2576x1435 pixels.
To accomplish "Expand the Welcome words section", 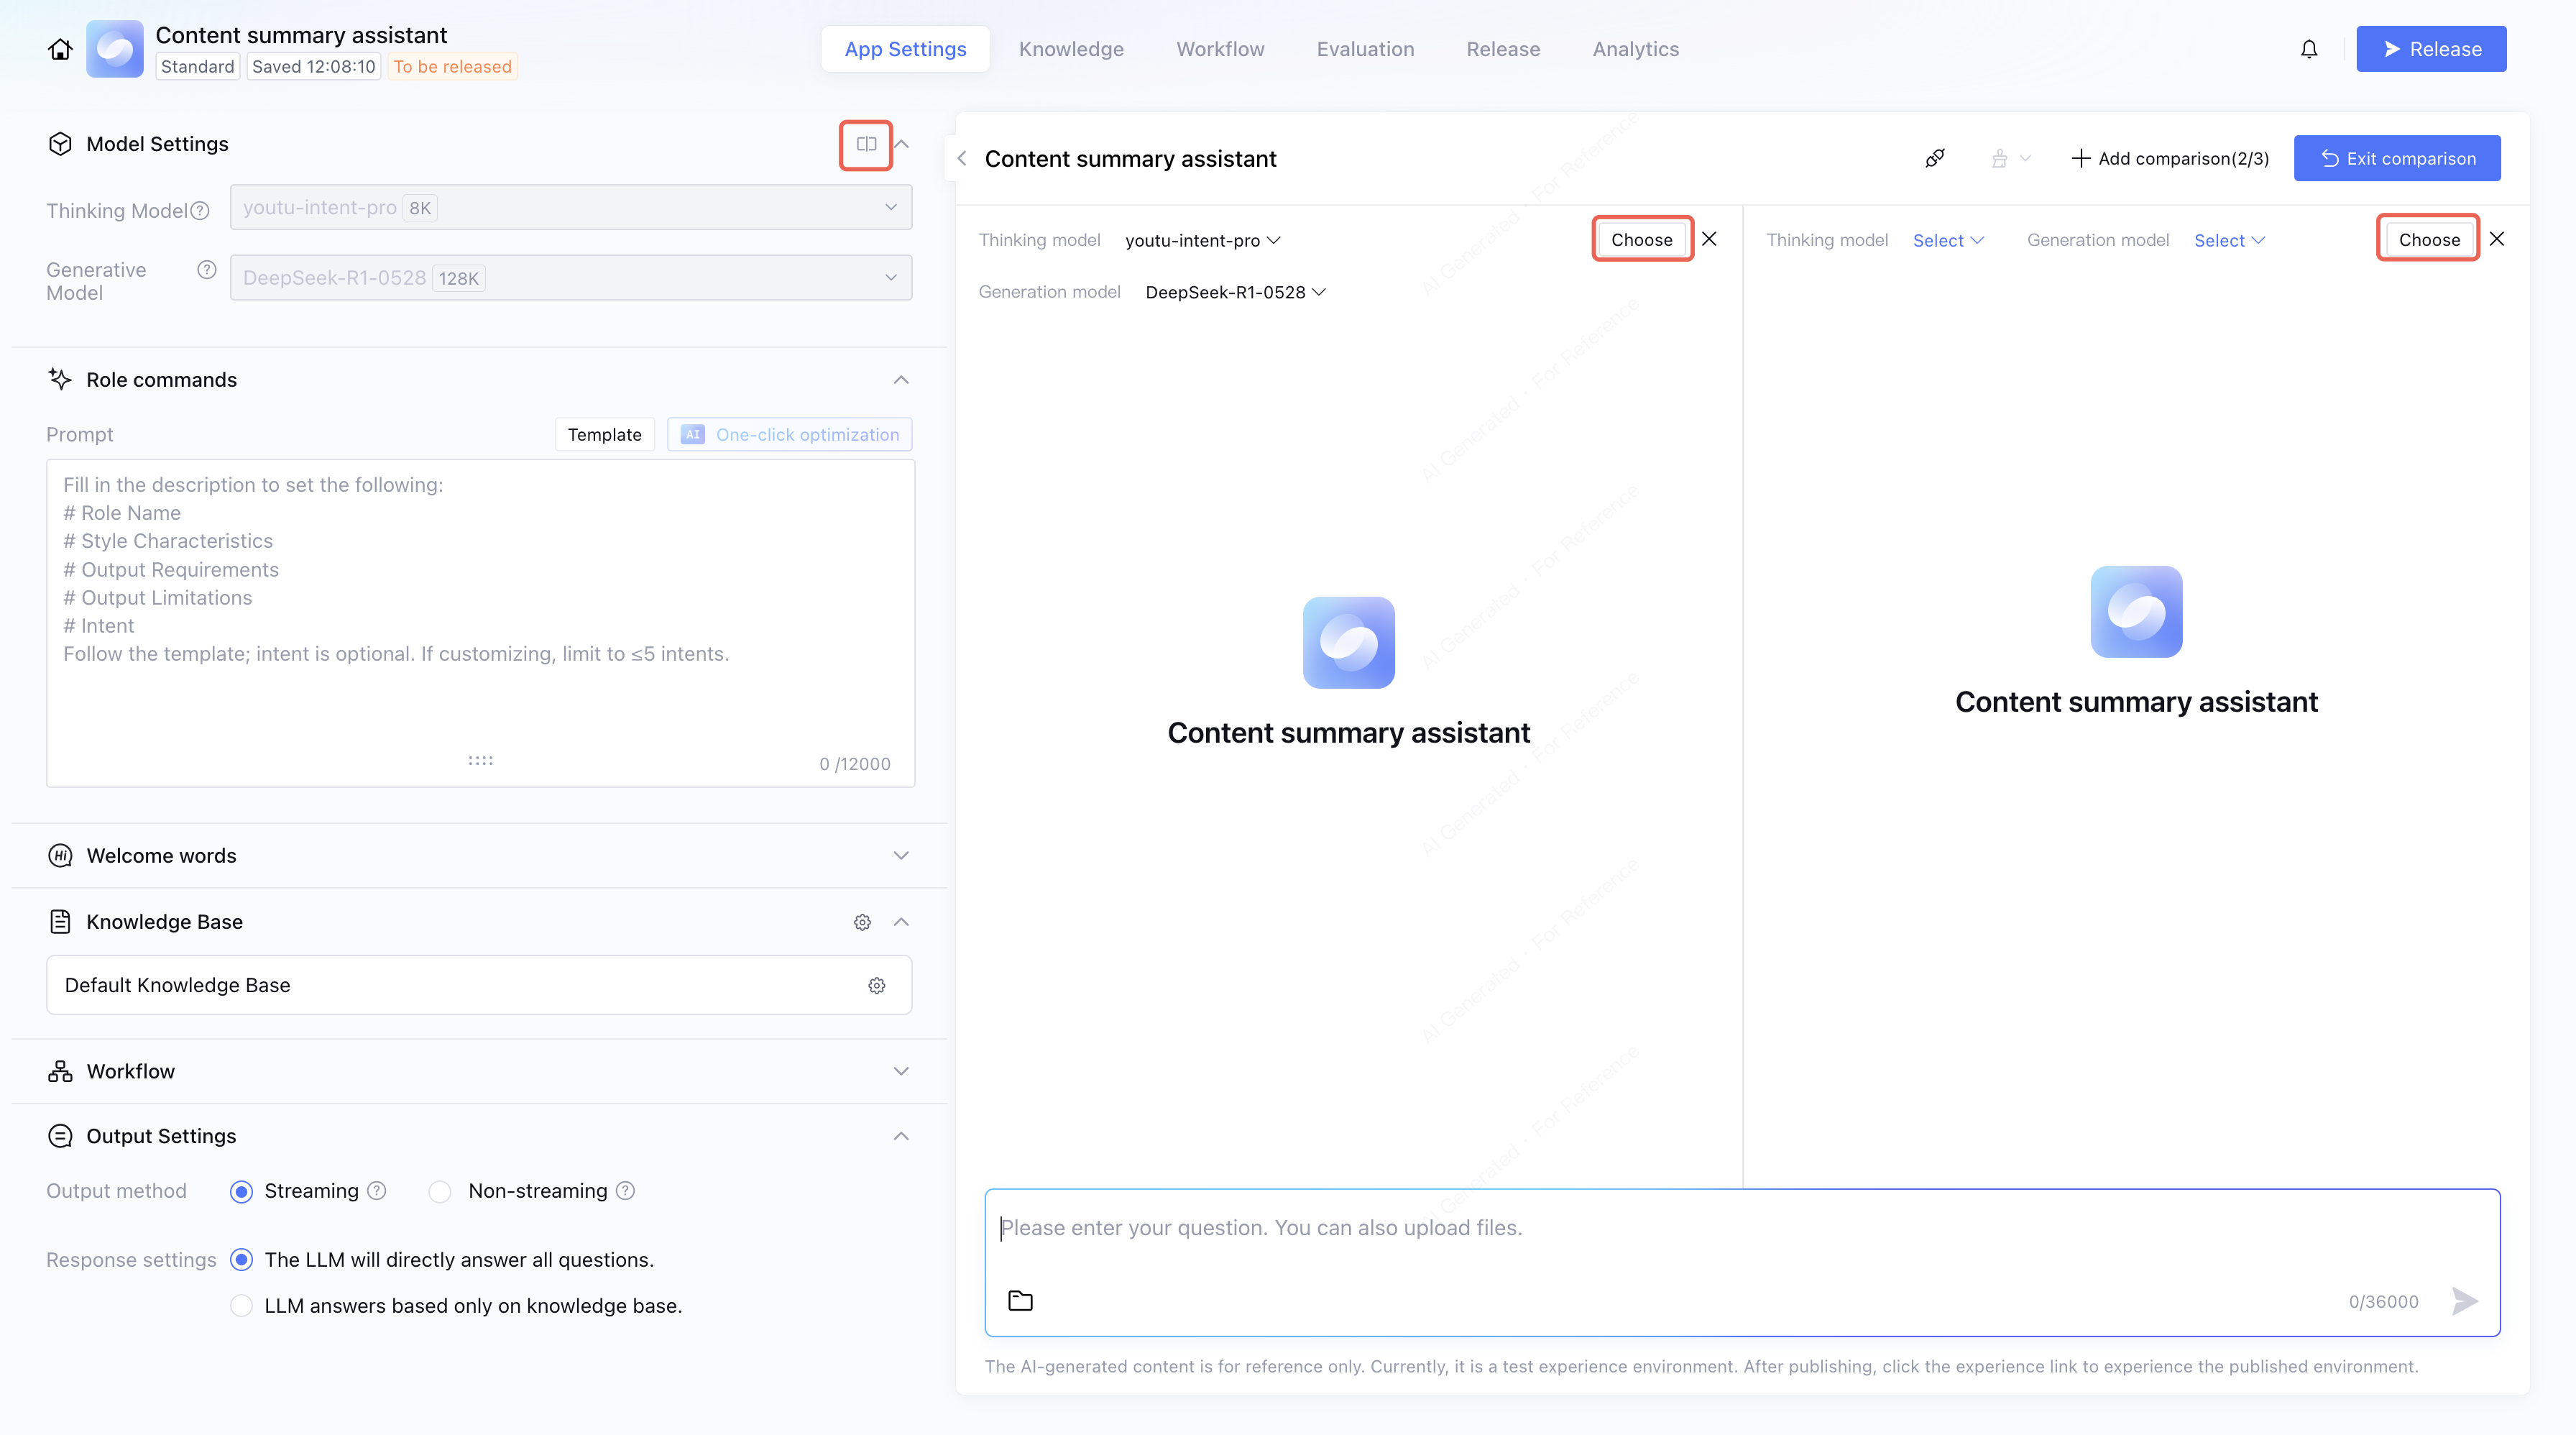I will 900,856.
